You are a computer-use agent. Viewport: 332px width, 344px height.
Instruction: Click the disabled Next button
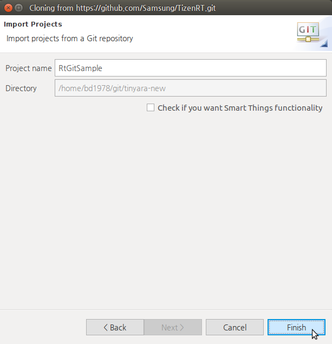(x=173, y=327)
